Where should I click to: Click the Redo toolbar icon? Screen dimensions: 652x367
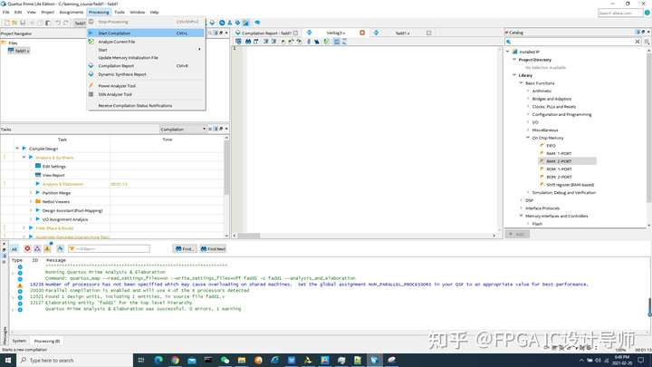(66, 23)
